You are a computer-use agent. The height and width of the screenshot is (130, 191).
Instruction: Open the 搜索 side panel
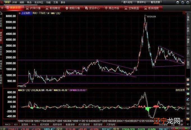click(188, 40)
